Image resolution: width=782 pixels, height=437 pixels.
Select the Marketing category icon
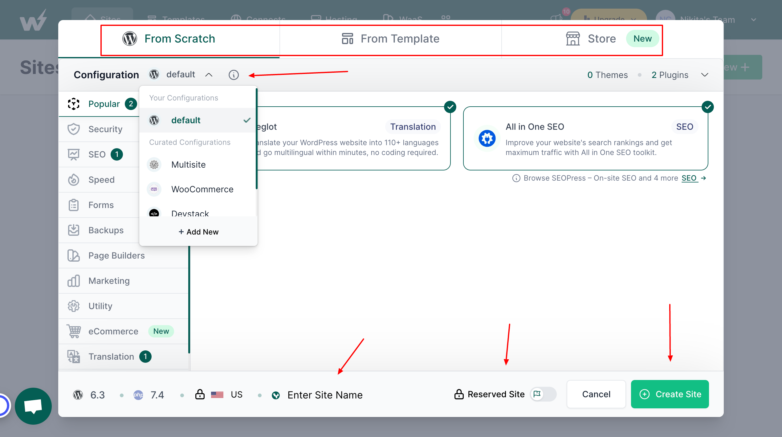pos(73,281)
